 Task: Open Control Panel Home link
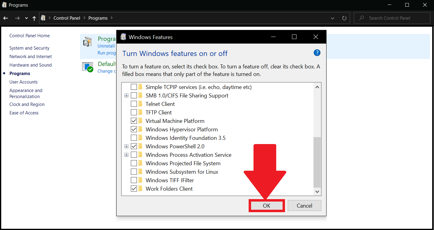(x=29, y=36)
